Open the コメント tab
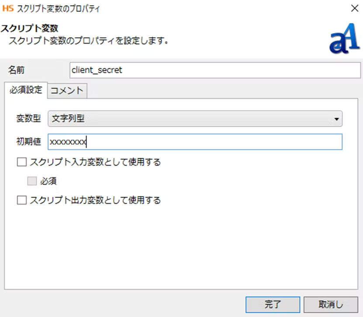This screenshot has height=317, width=363. point(67,91)
